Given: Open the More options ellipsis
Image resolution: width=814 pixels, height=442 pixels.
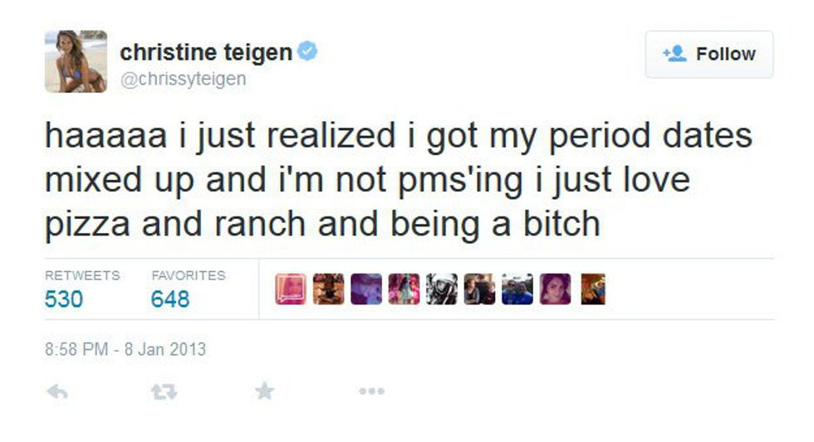Looking at the screenshot, I should pyautogui.click(x=370, y=391).
